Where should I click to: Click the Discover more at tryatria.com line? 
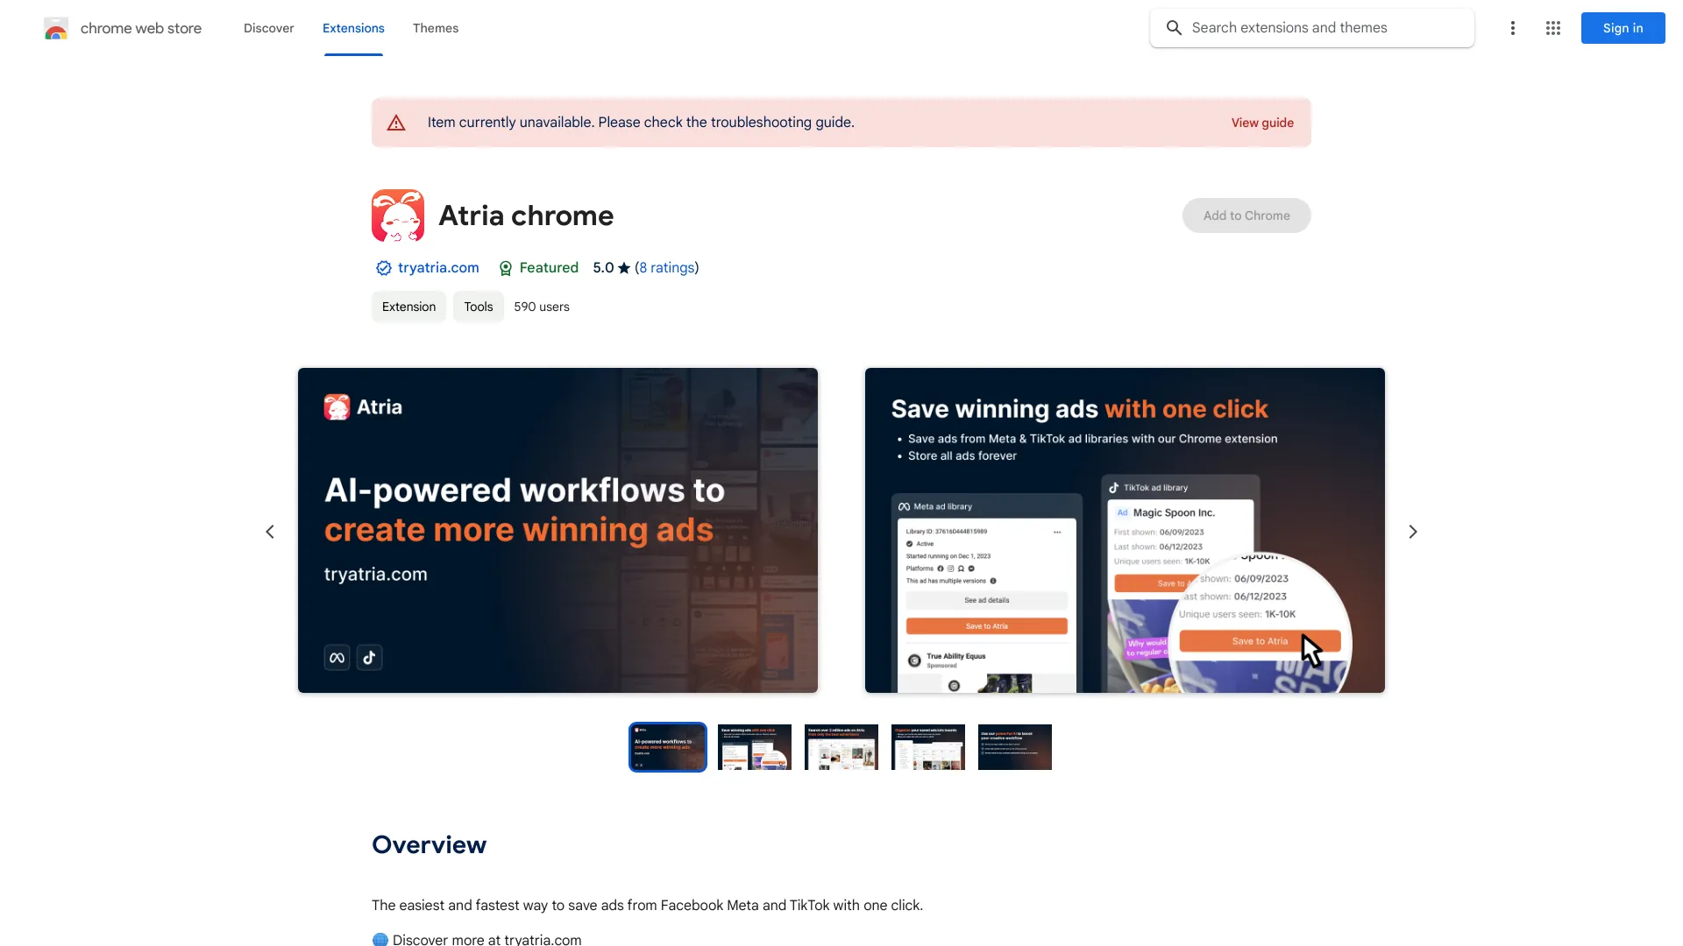coord(477,939)
